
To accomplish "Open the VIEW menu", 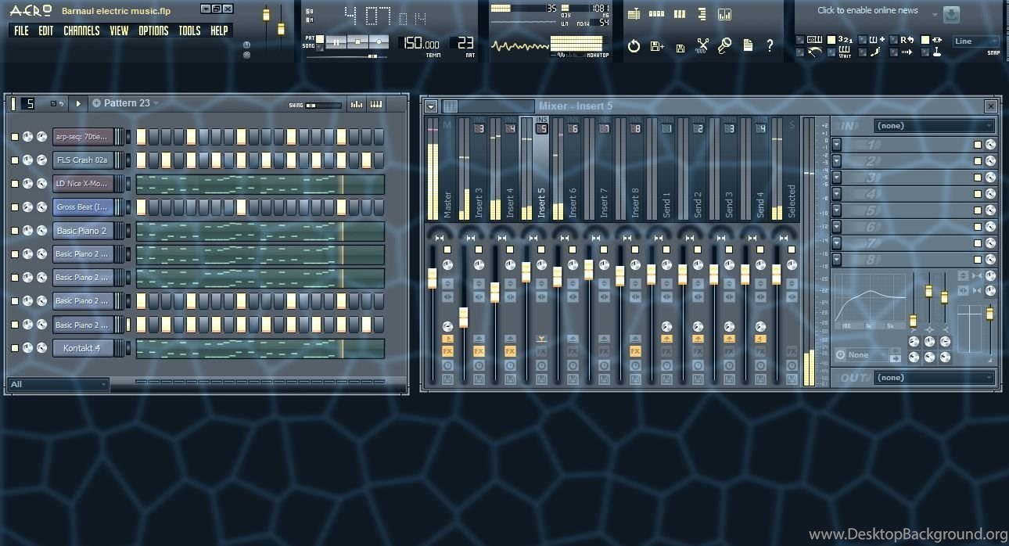I will point(119,31).
